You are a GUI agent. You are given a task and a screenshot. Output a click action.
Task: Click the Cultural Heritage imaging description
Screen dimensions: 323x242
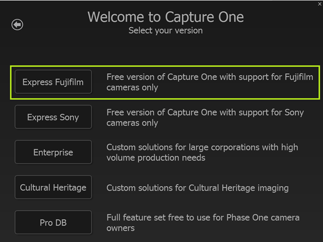[x=198, y=188]
